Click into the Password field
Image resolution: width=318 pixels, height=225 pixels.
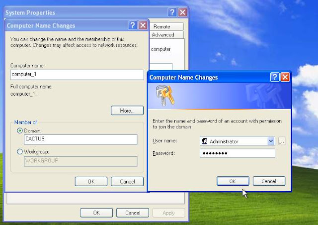click(x=238, y=153)
